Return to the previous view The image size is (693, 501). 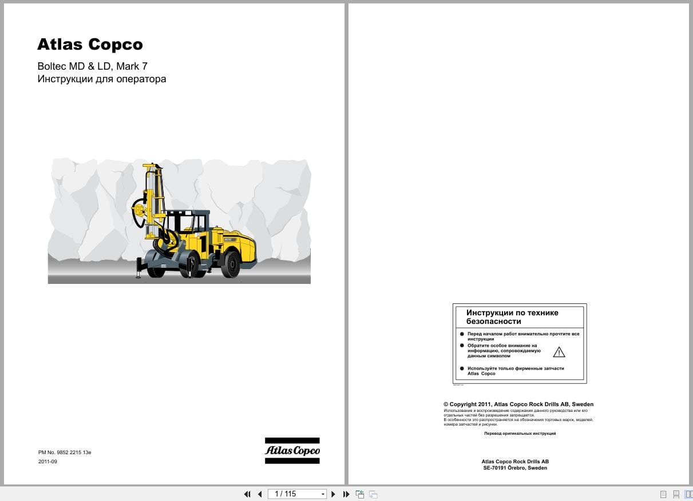(360, 494)
